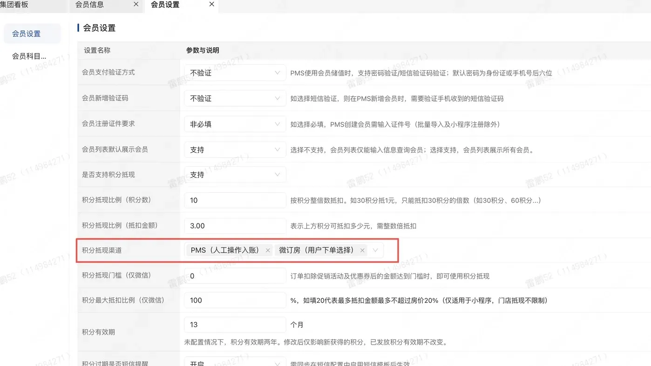Click the 积分有效期 input field

coord(235,325)
